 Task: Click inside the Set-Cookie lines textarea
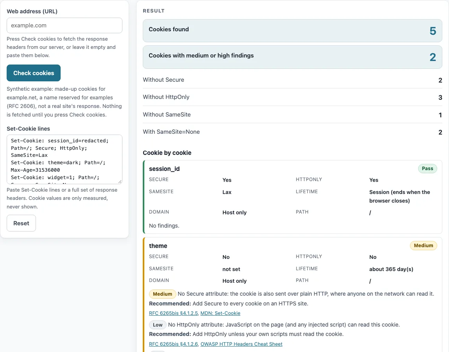point(65,159)
